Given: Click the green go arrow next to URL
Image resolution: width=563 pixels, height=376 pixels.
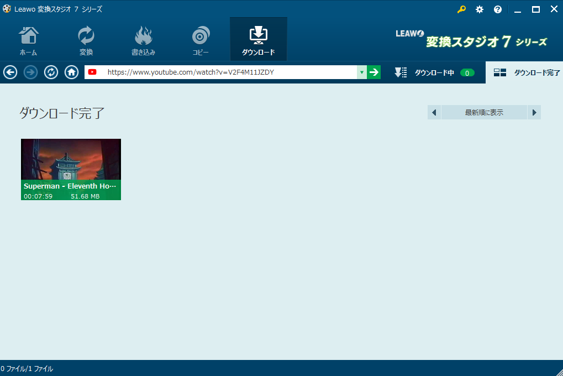Looking at the screenshot, I should click(374, 72).
